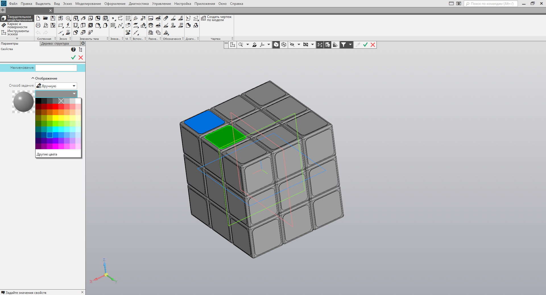Confirm with green checkmark in view toolbar
The width and height of the screenshot is (546, 295).
(x=365, y=45)
